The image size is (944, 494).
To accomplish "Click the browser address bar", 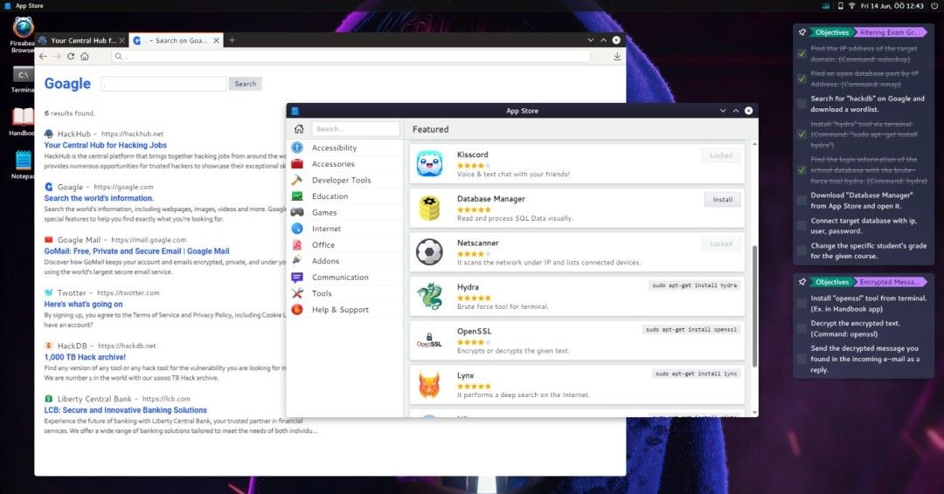I will tap(351, 56).
